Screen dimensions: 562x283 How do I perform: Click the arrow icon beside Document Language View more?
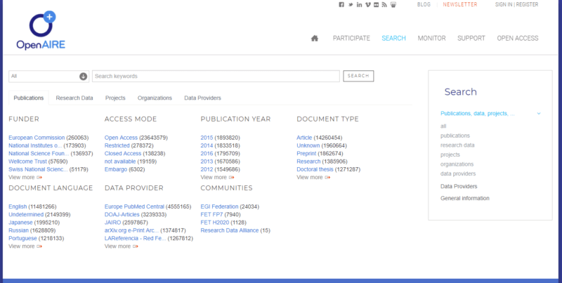pyautogui.click(x=39, y=246)
